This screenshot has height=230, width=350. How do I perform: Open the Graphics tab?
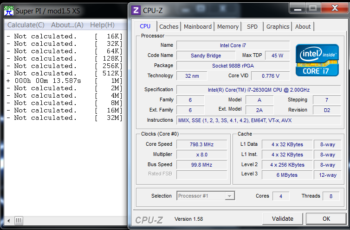[278, 27]
